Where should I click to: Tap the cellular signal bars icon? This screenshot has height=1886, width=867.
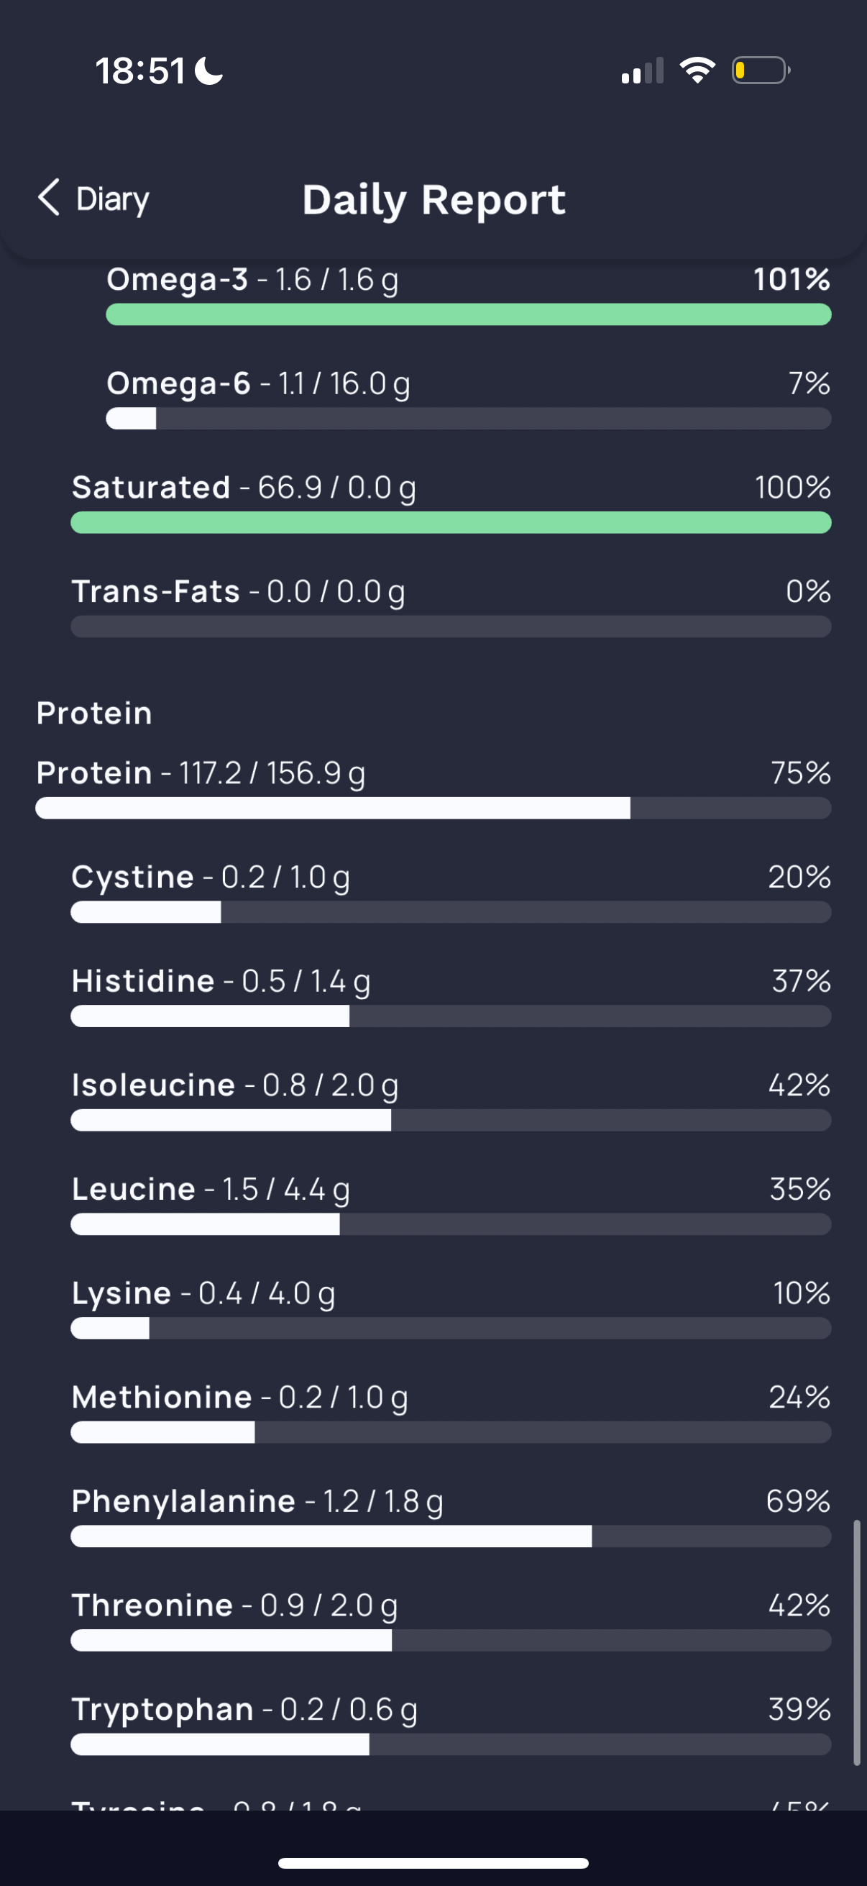pos(643,71)
